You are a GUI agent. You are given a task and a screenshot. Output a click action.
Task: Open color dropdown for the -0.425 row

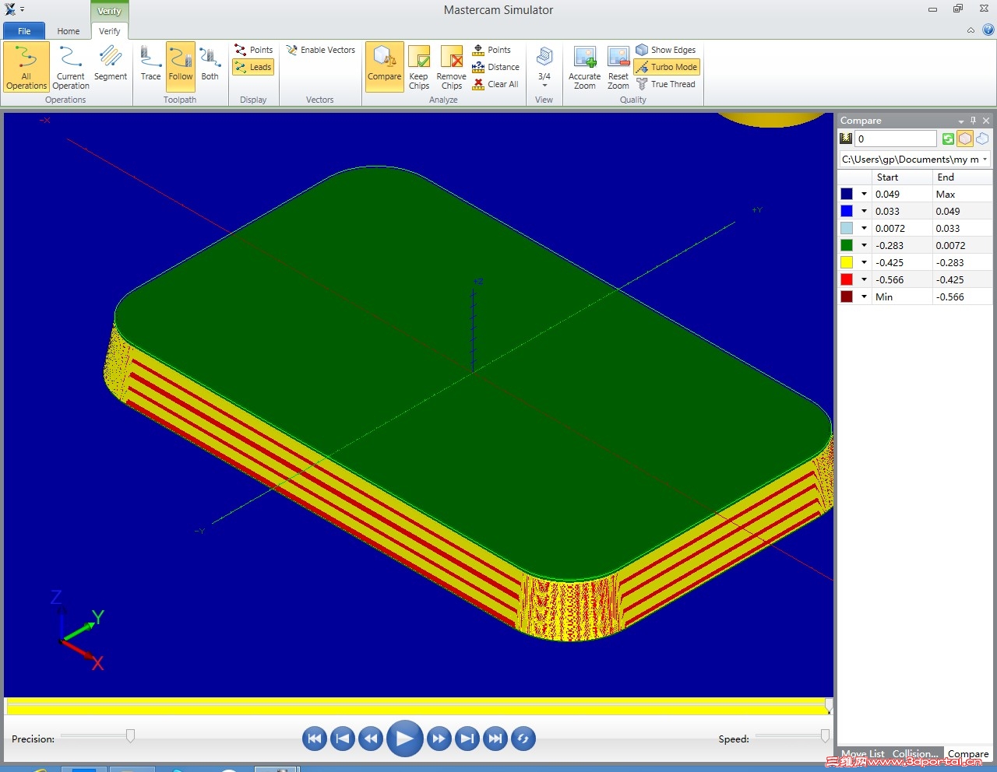pyautogui.click(x=864, y=263)
